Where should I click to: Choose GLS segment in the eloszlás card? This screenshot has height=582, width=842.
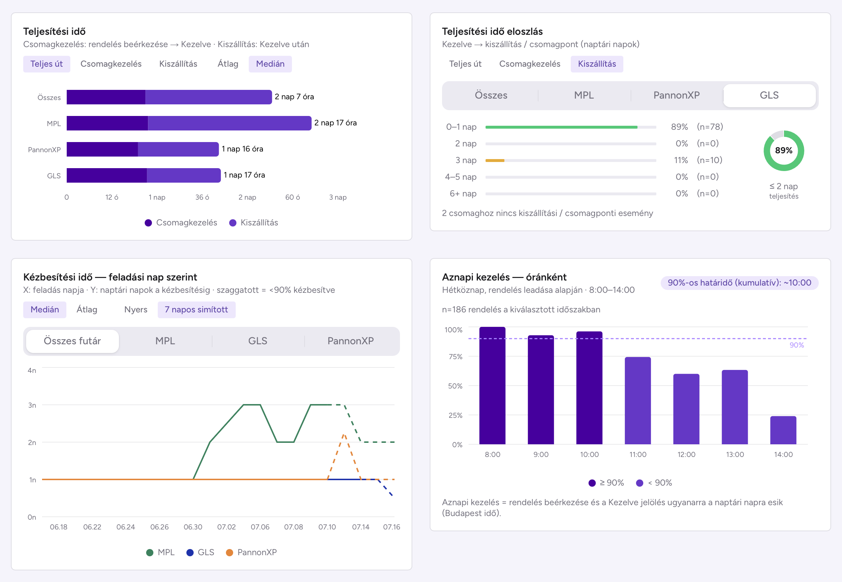tap(769, 96)
